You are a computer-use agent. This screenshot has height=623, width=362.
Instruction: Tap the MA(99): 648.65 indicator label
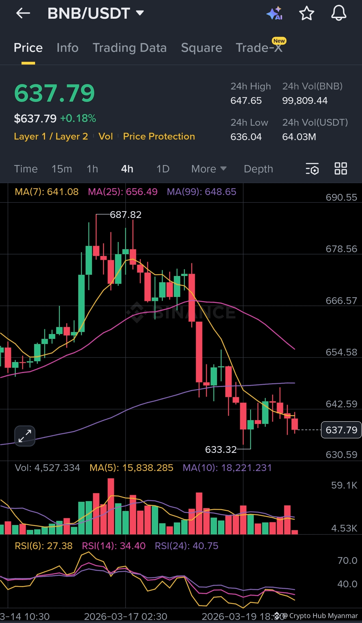pos(201,192)
